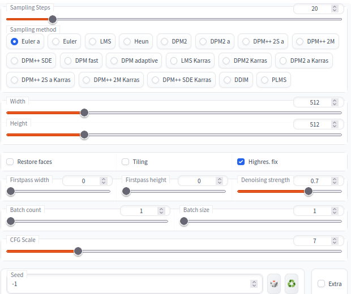Click the Seed input field
Viewport: 351px width, 294px height.
(135, 284)
